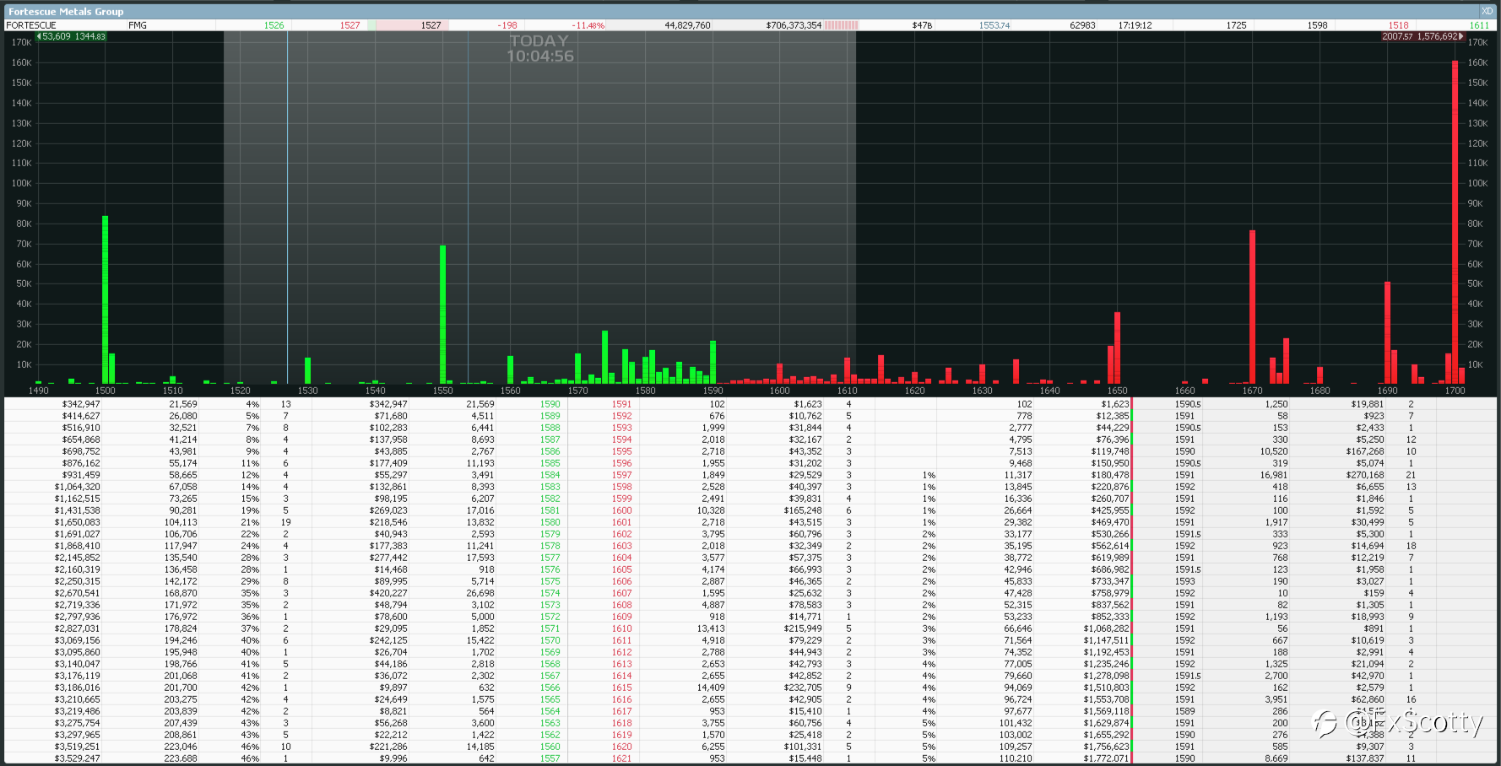Click the -198 price change value

(x=507, y=25)
